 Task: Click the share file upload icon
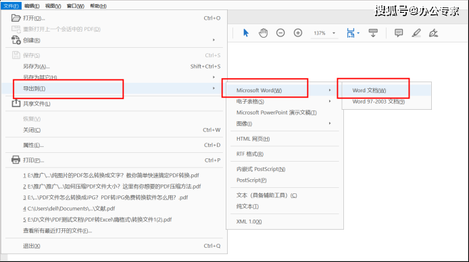[16, 103]
